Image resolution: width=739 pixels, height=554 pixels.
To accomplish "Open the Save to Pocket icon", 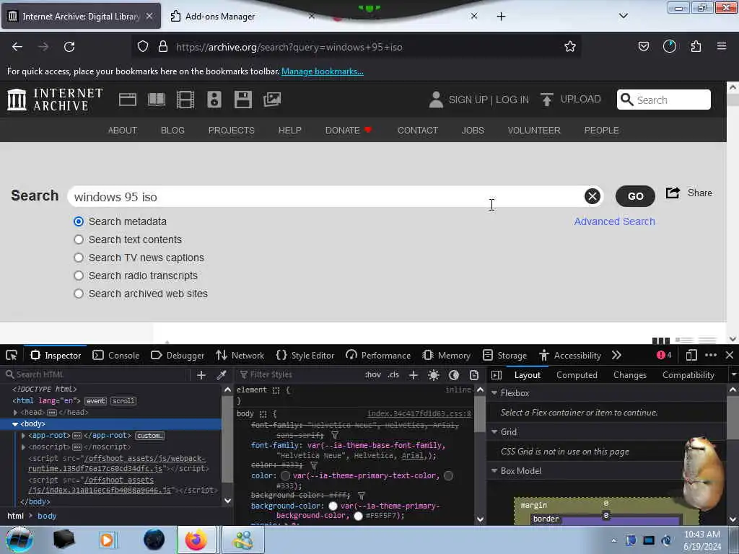I will point(643,47).
